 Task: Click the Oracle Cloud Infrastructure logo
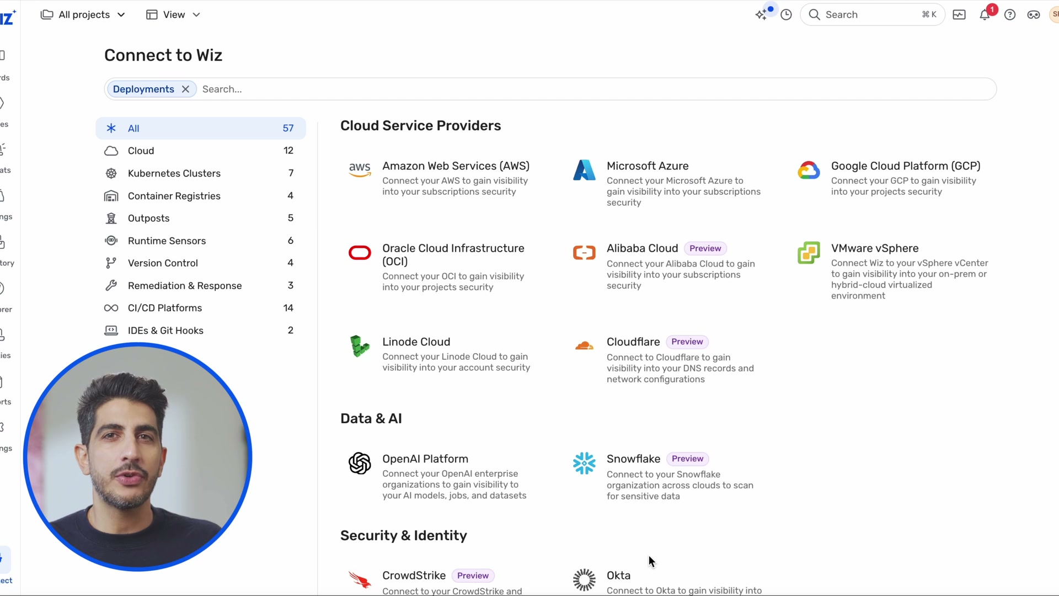360,253
